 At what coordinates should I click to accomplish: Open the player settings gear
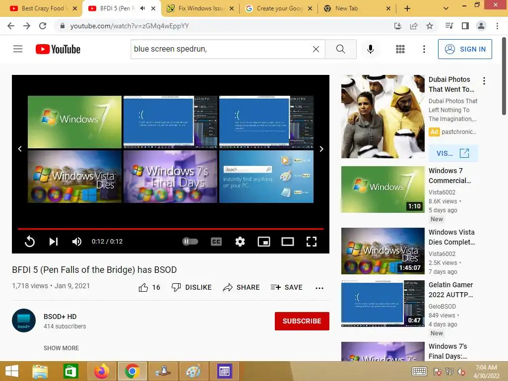click(240, 242)
